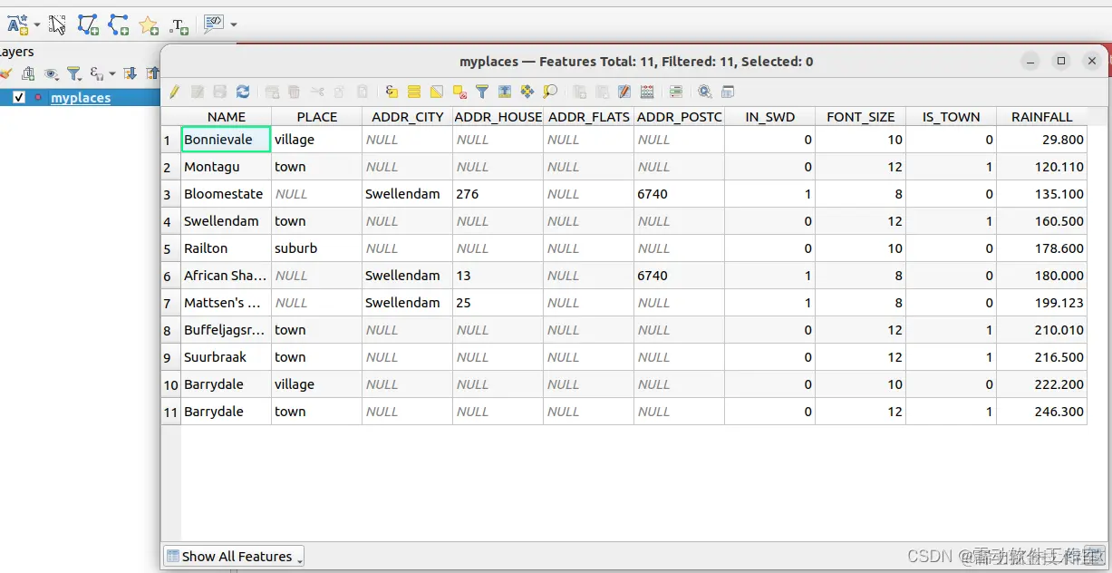Screen dimensions: 1112x573
Task: Select the Create line annotation tool
Action: click(119, 24)
